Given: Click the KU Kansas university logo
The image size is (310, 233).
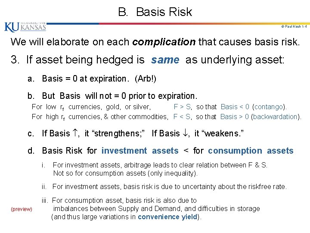Looking at the screenshot, I should 25,27.
